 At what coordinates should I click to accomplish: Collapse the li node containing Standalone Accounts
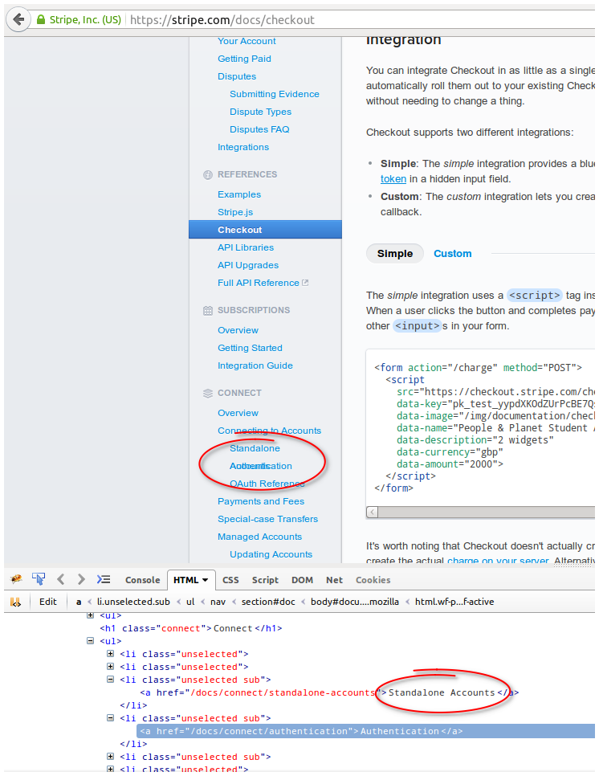(110, 680)
